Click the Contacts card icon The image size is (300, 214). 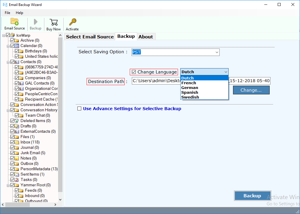(x=17, y=62)
